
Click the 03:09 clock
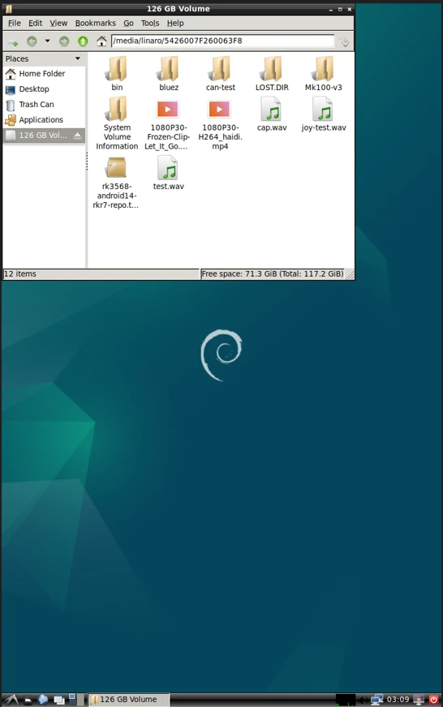click(398, 700)
